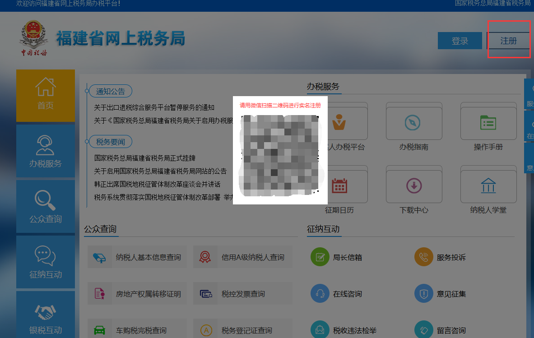The image size is (534, 338).
Task: Click the 服务投诉 label
Action: [x=451, y=257]
